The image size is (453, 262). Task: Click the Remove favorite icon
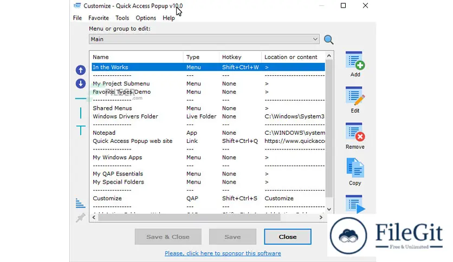(355, 132)
